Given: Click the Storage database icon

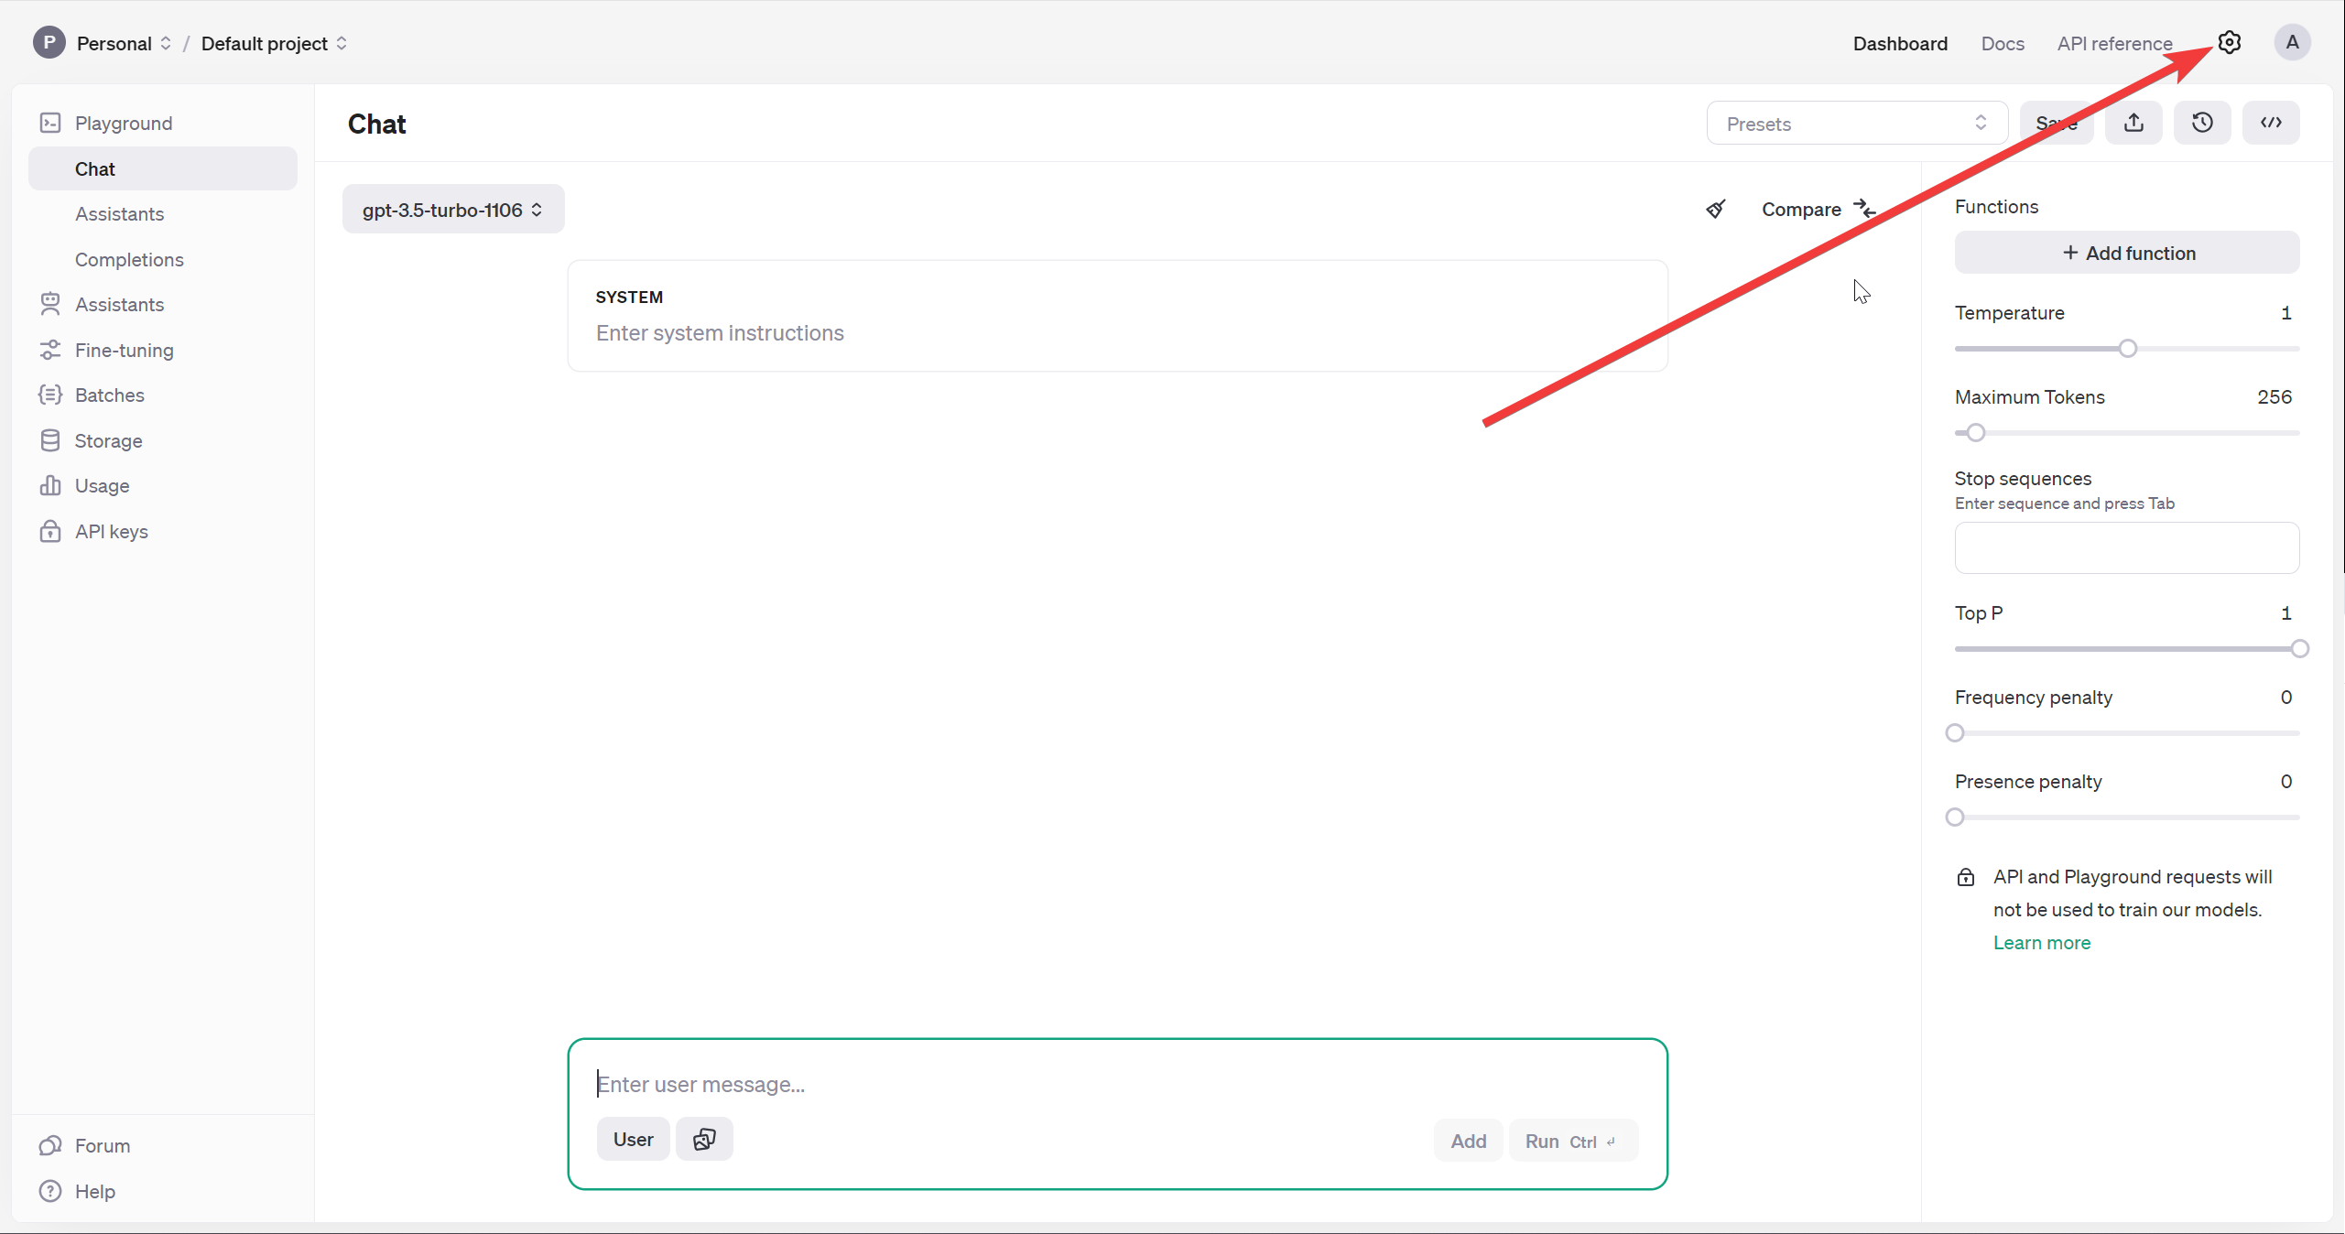Looking at the screenshot, I should point(50,440).
